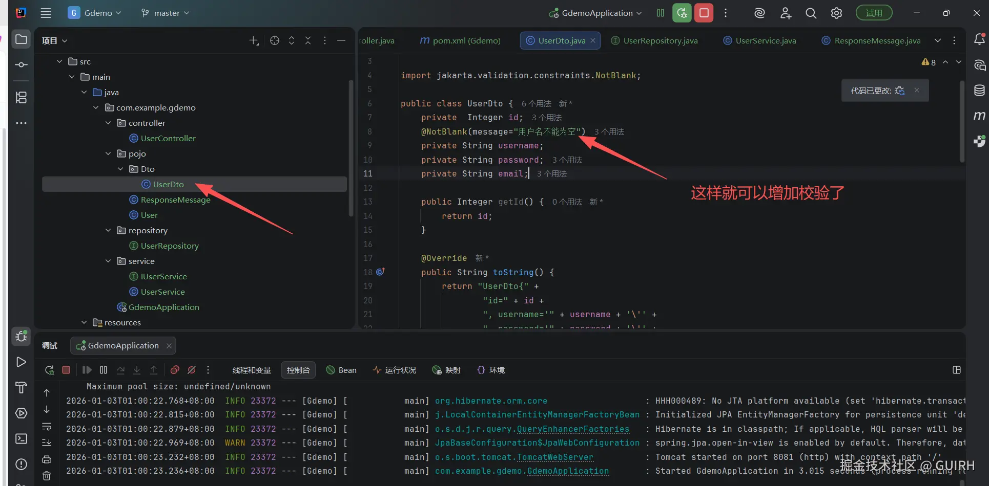Click the 试用 trial button
Image resolution: width=989 pixels, height=486 pixels.
(x=874, y=13)
